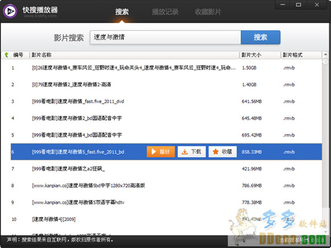Download the selected movie via 下载
Viewport: 331px width, 248px height.
191,152
